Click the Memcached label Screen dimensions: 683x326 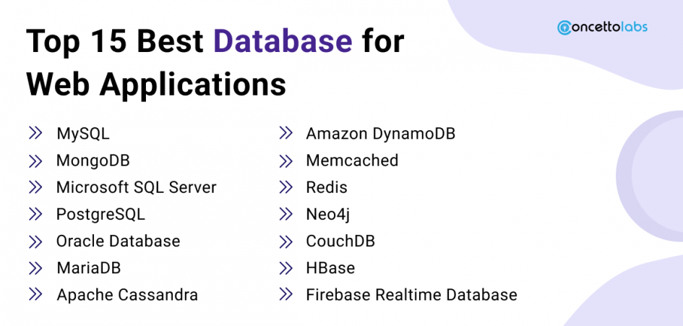coord(352,160)
